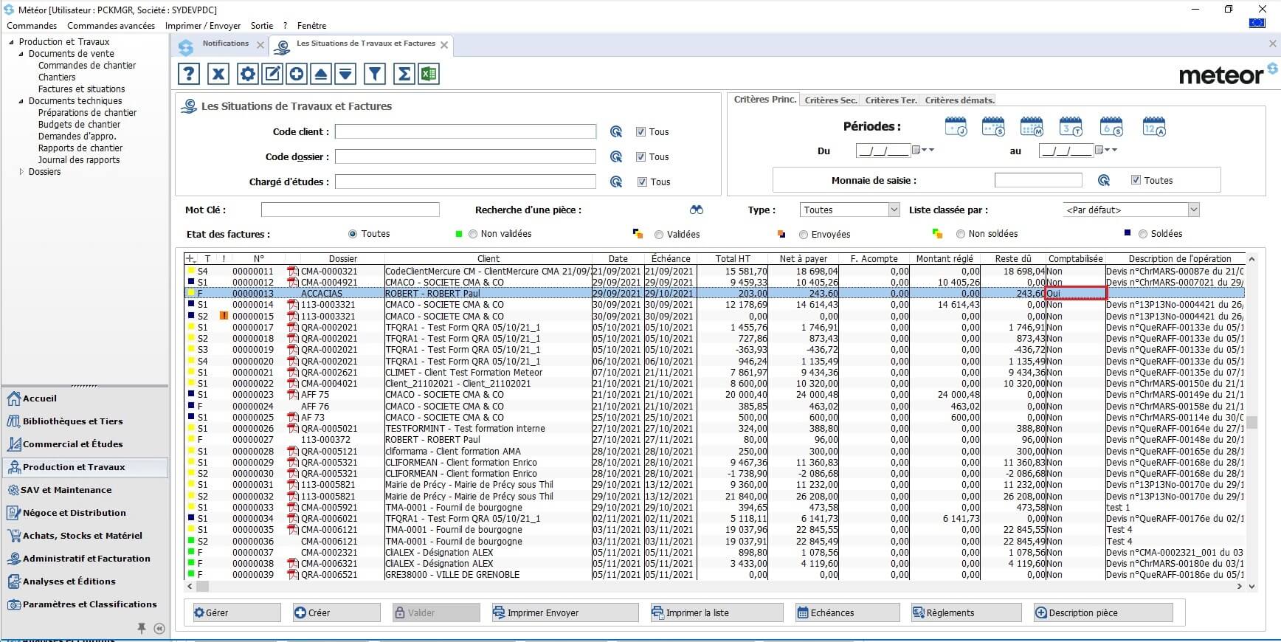This screenshot has height=642, width=1281.
Task: Open settings gear toolbar icon
Action: pos(247,74)
